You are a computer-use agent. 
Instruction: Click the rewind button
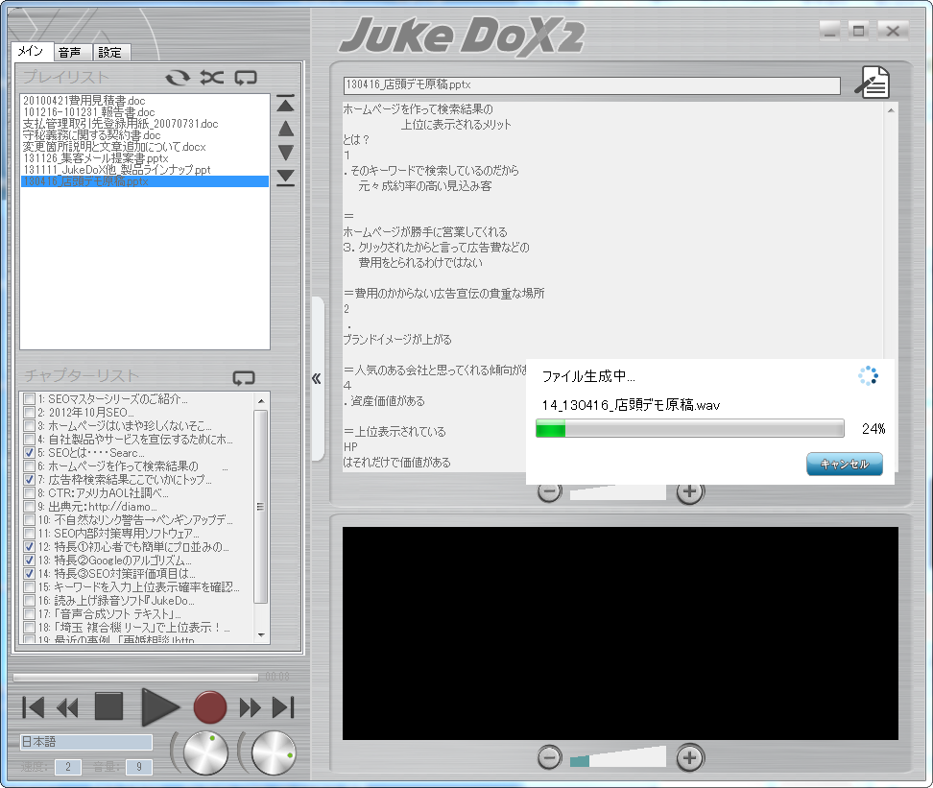67,707
